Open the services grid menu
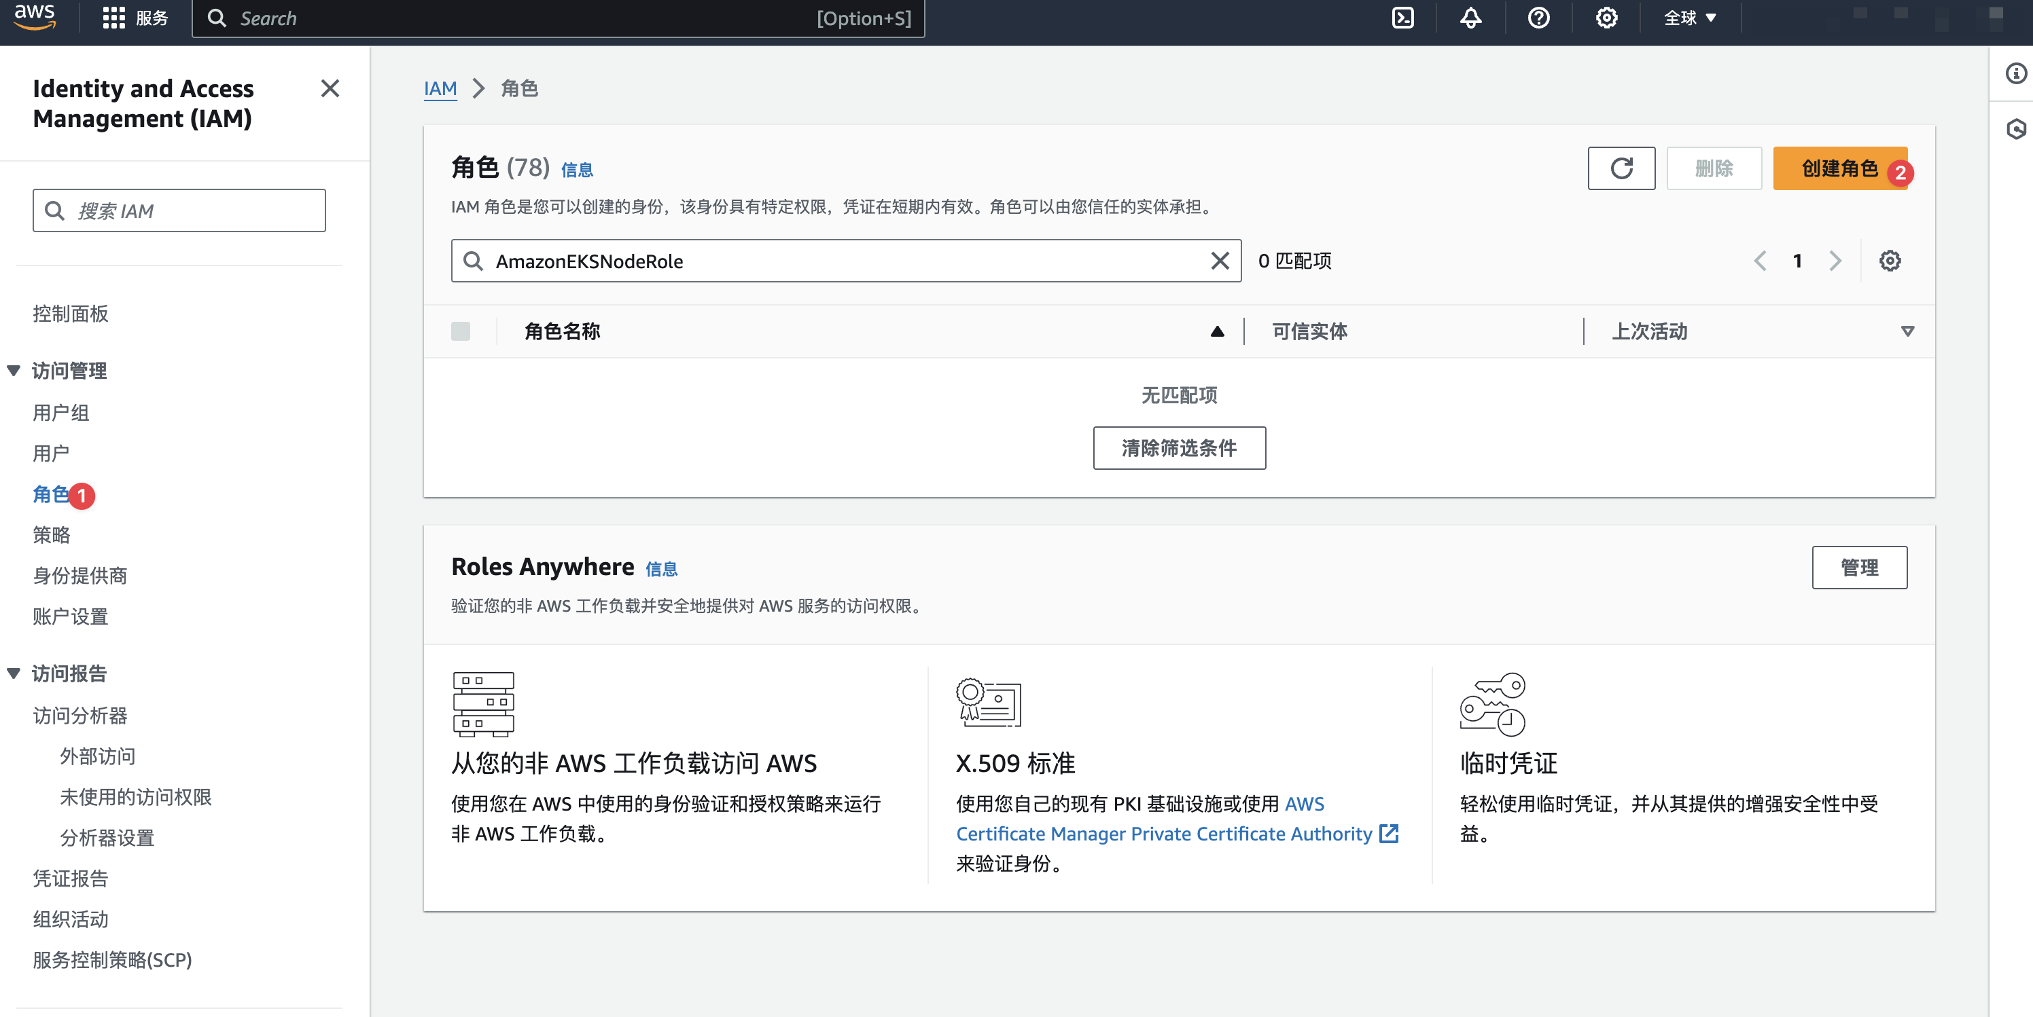This screenshot has height=1017, width=2033. point(113,18)
